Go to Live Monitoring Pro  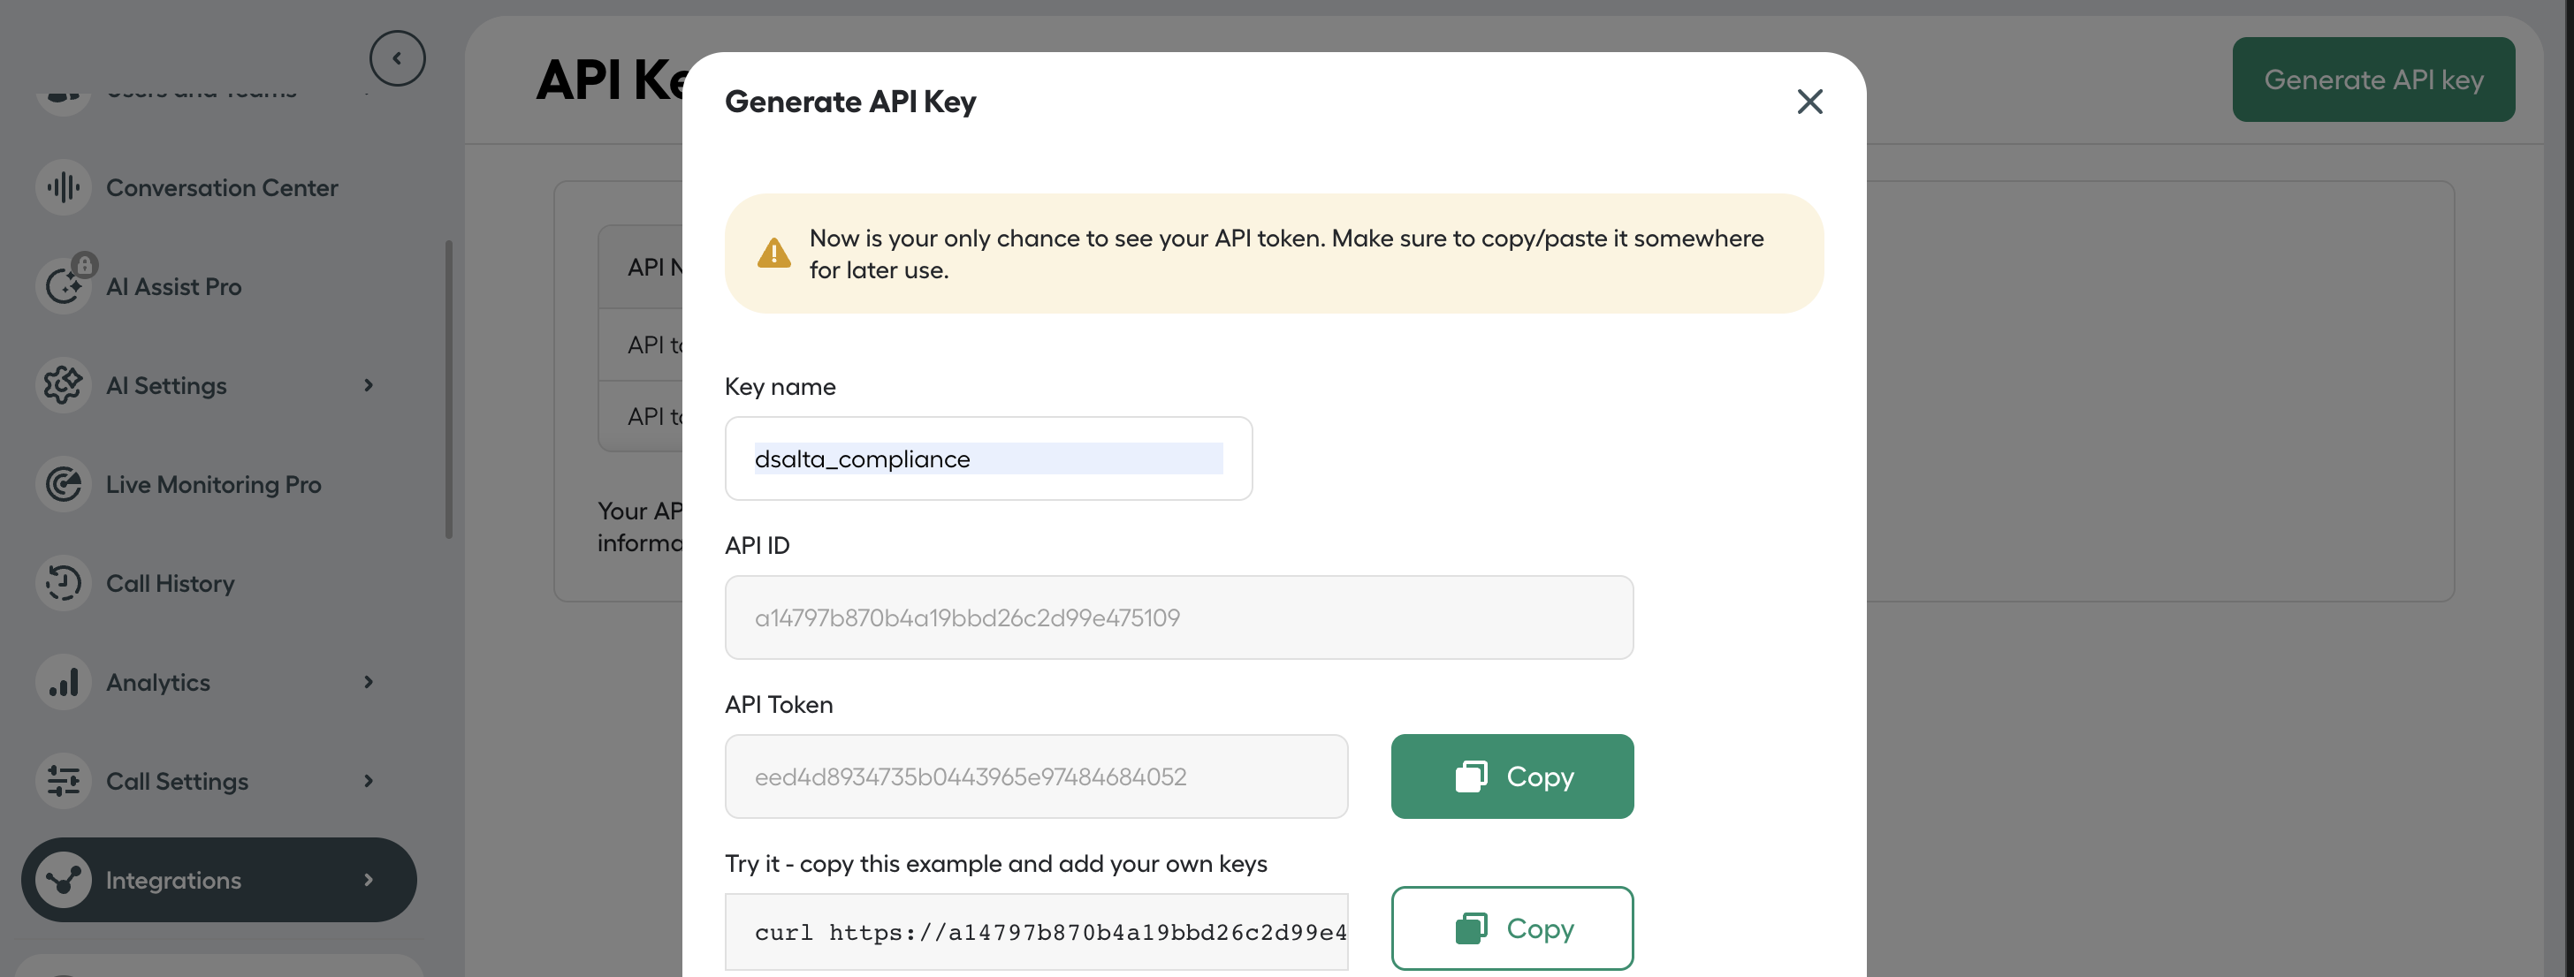214,483
